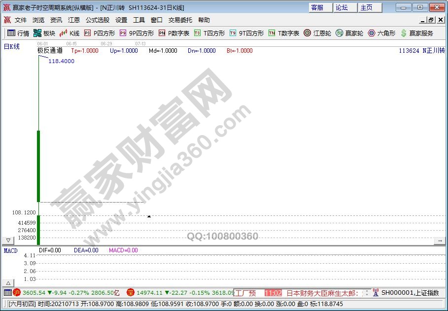
Task: Click the 赢家服务 dollar icon
Action: click(416, 33)
